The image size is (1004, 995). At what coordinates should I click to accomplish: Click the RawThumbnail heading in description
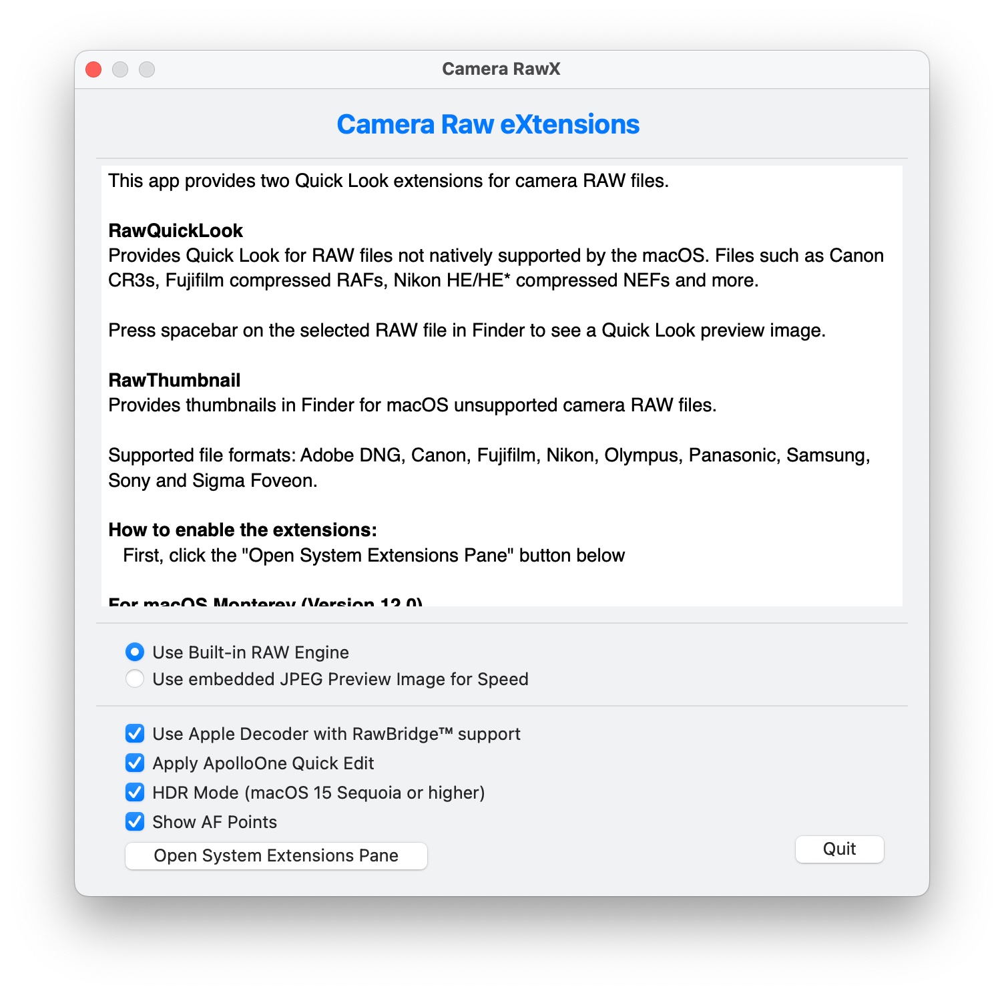174,381
